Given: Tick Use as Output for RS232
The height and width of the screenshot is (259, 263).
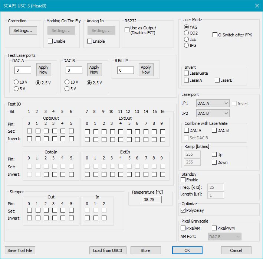Looking at the screenshot, I should tap(127, 29).
